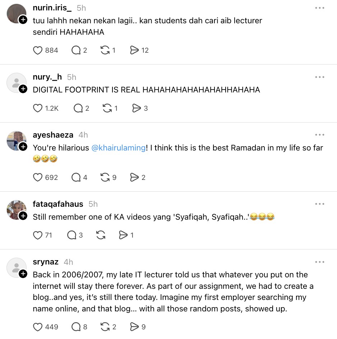
Task: Open the @khairulaming mention link
Action: click(x=119, y=148)
